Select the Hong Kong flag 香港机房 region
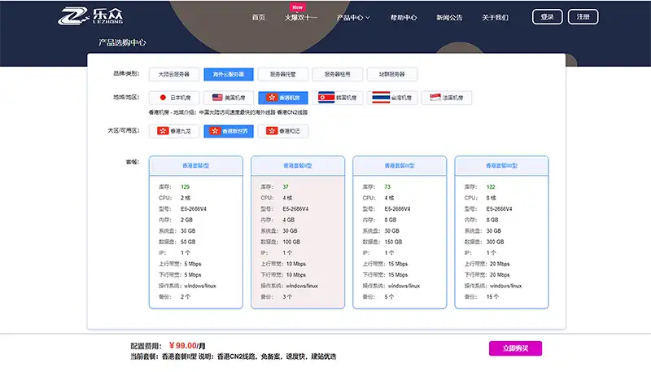Image resolution: width=651 pixels, height=372 pixels. tap(283, 98)
